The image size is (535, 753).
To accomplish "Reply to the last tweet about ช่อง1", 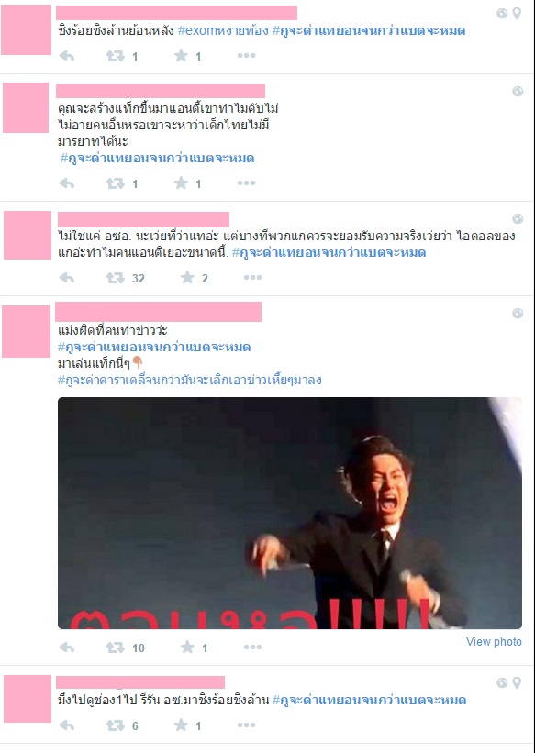I will coord(67,725).
